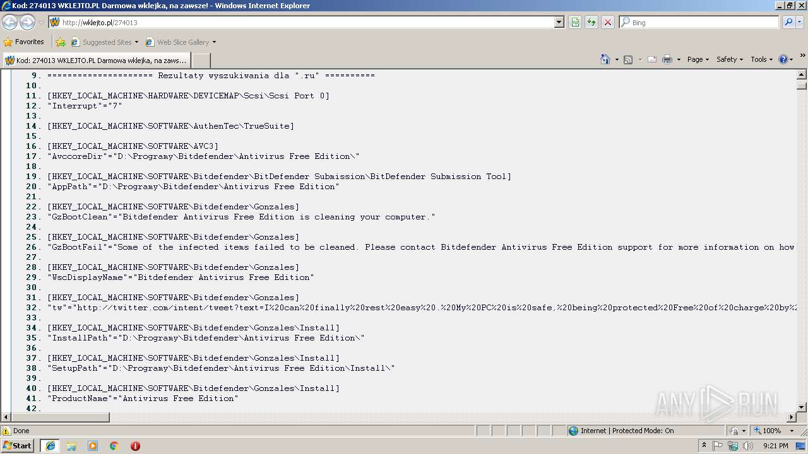The width and height of the screenshot is (808, 454).
Task: Toggle the Compatibility View icon
Action: 575,22
